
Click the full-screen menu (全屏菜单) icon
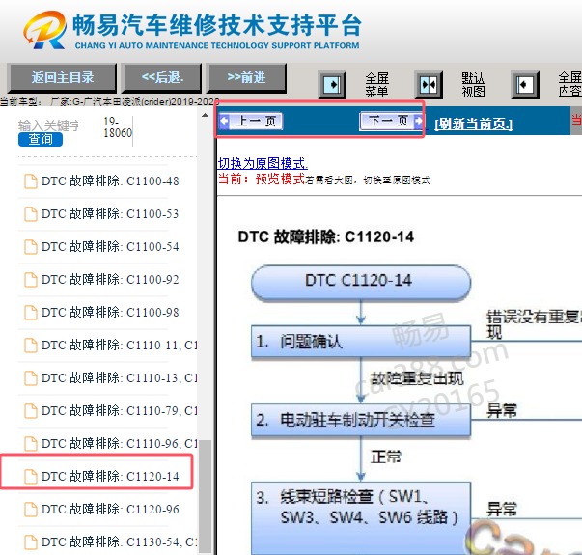coord(332,85)
